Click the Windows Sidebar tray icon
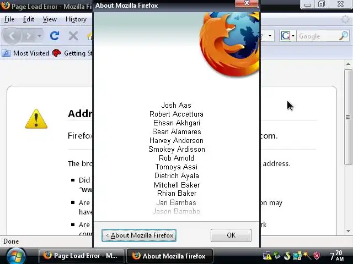The image size is (353, 264). 297,256
